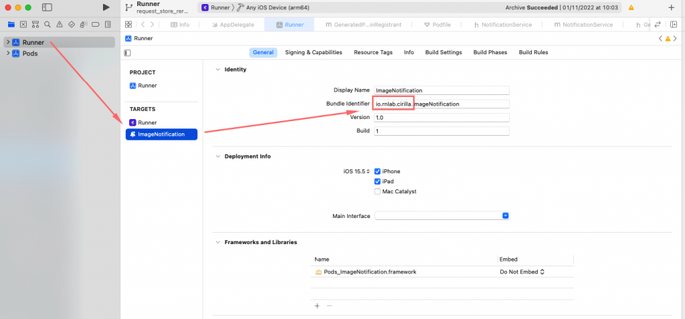Collapse the Frameworks and Libraries section
Image resolution: width=685 pixels, height=319 pixels.
point(217,241)
